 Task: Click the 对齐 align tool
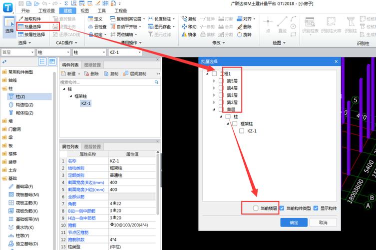tap(246, 18)
